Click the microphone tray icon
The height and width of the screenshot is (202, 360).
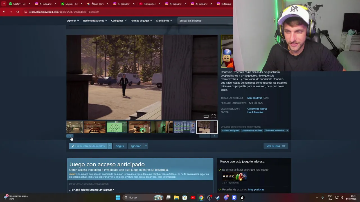pos(323,198)
